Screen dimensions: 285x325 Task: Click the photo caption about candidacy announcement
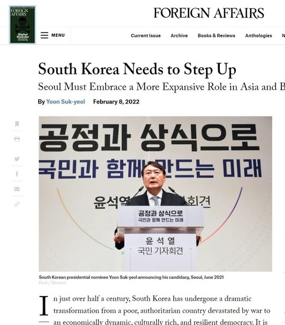131,277
